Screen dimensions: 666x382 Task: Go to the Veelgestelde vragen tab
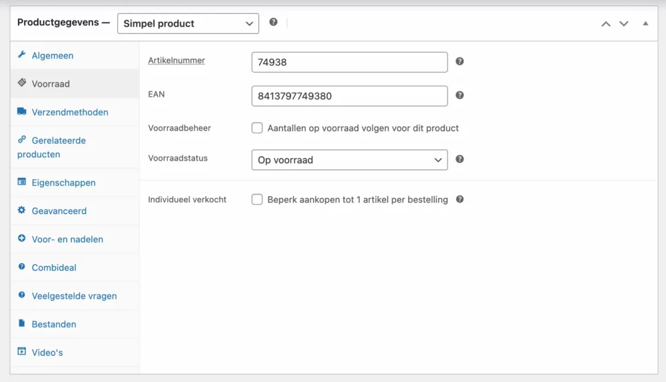(75, 296)
